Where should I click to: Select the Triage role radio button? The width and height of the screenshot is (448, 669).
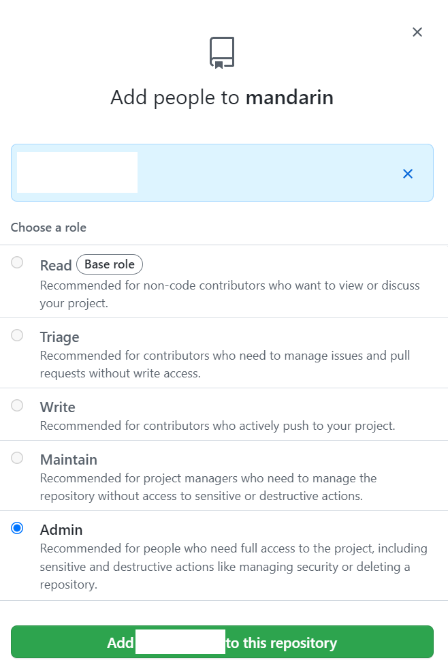click(17, 335)
